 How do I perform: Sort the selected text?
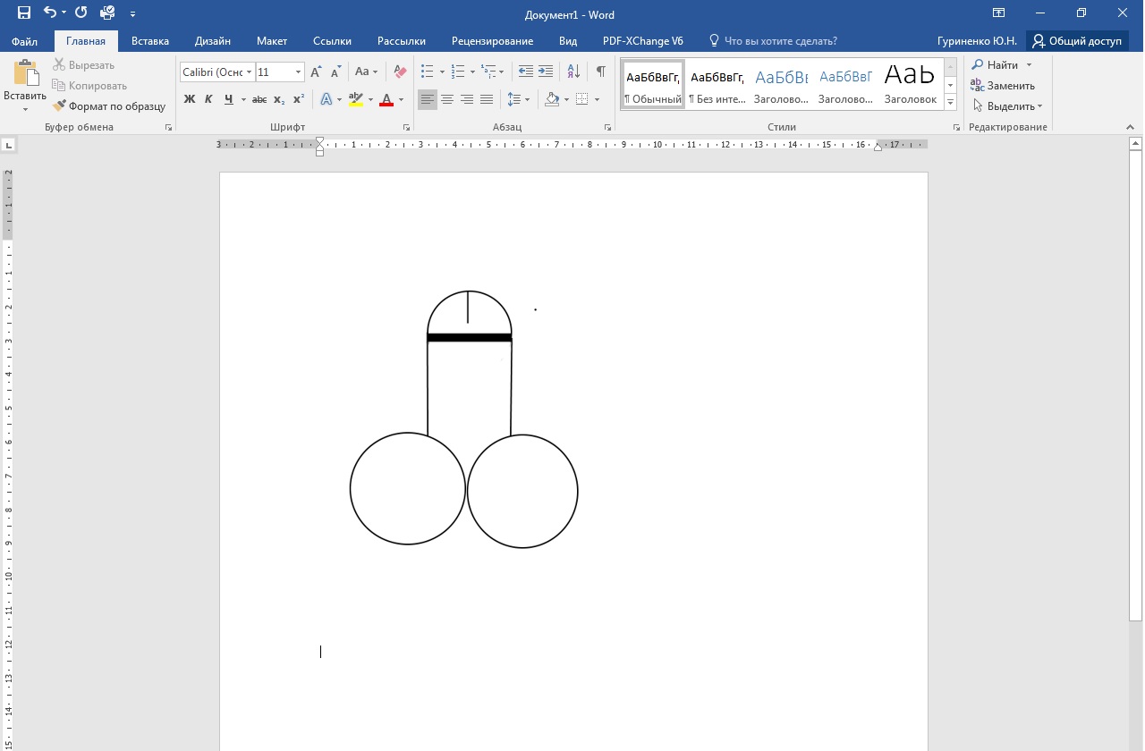574,72
